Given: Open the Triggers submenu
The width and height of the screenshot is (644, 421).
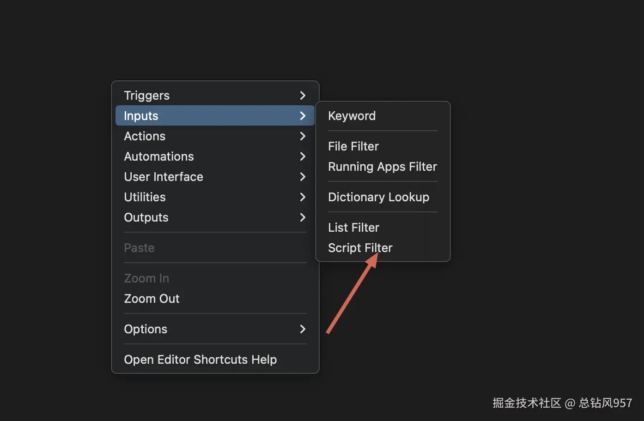Looking at the screenshot, I should point(147,96).
